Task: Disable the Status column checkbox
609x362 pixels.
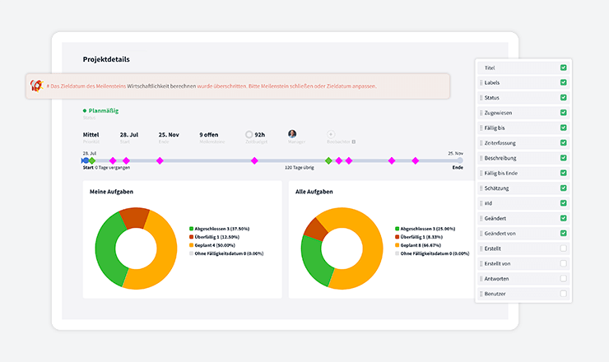Action: (x=563, y=97)
